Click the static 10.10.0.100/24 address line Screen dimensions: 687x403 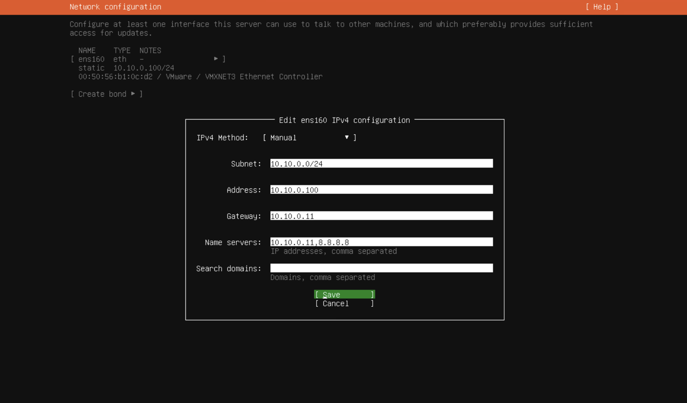(x=126, y=68)
